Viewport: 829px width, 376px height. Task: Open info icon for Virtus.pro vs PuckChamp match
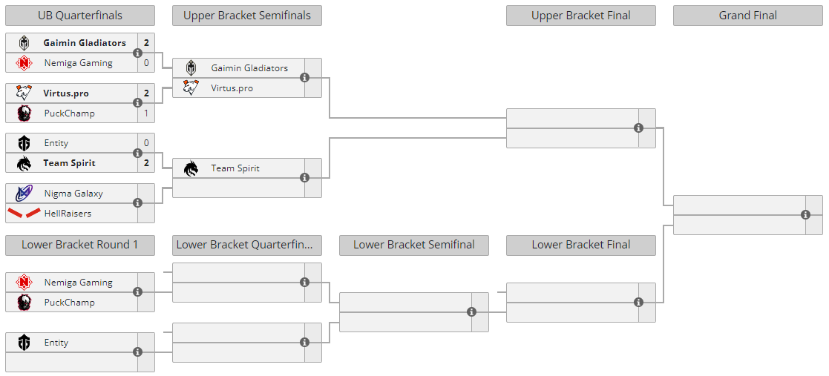137,103
